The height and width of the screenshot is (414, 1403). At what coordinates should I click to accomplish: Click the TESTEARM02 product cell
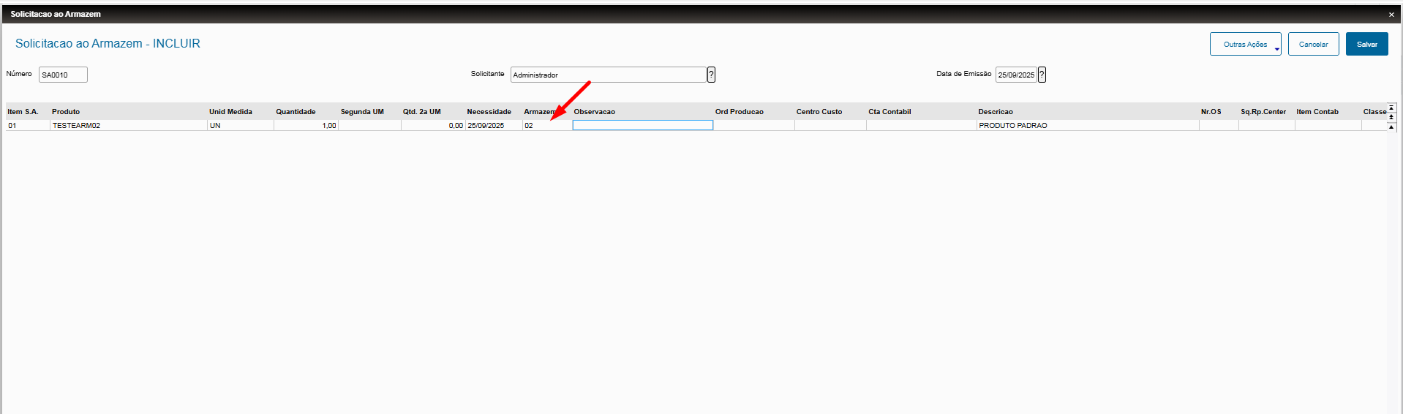point(129,126)
